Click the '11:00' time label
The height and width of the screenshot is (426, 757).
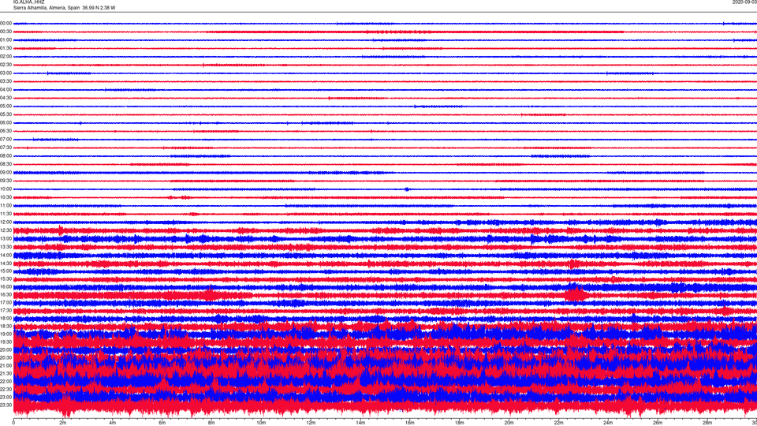click(6, 205)
